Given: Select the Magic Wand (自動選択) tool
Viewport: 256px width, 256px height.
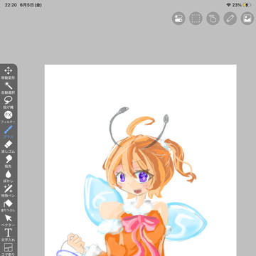Looking at the screenshot, I should [9, 87].
